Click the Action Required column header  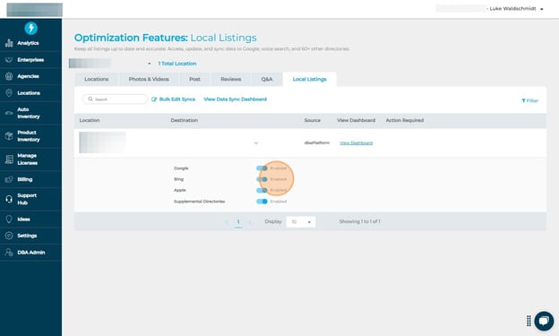tap(405, 120)
